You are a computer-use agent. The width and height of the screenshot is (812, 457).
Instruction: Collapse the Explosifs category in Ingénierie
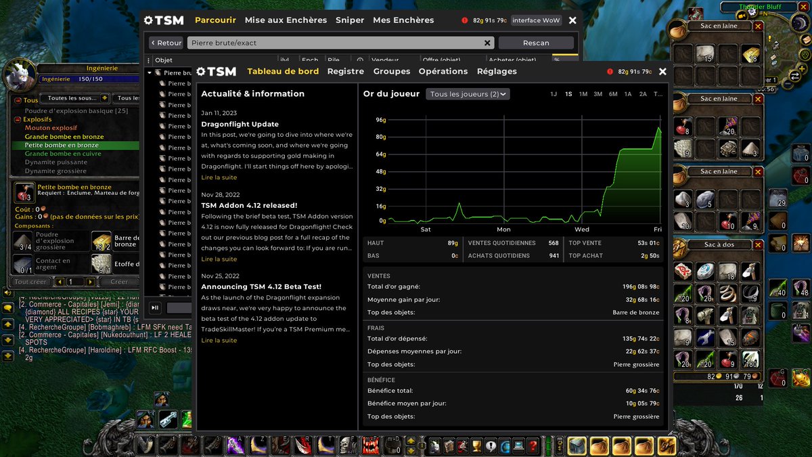point(18,119)
